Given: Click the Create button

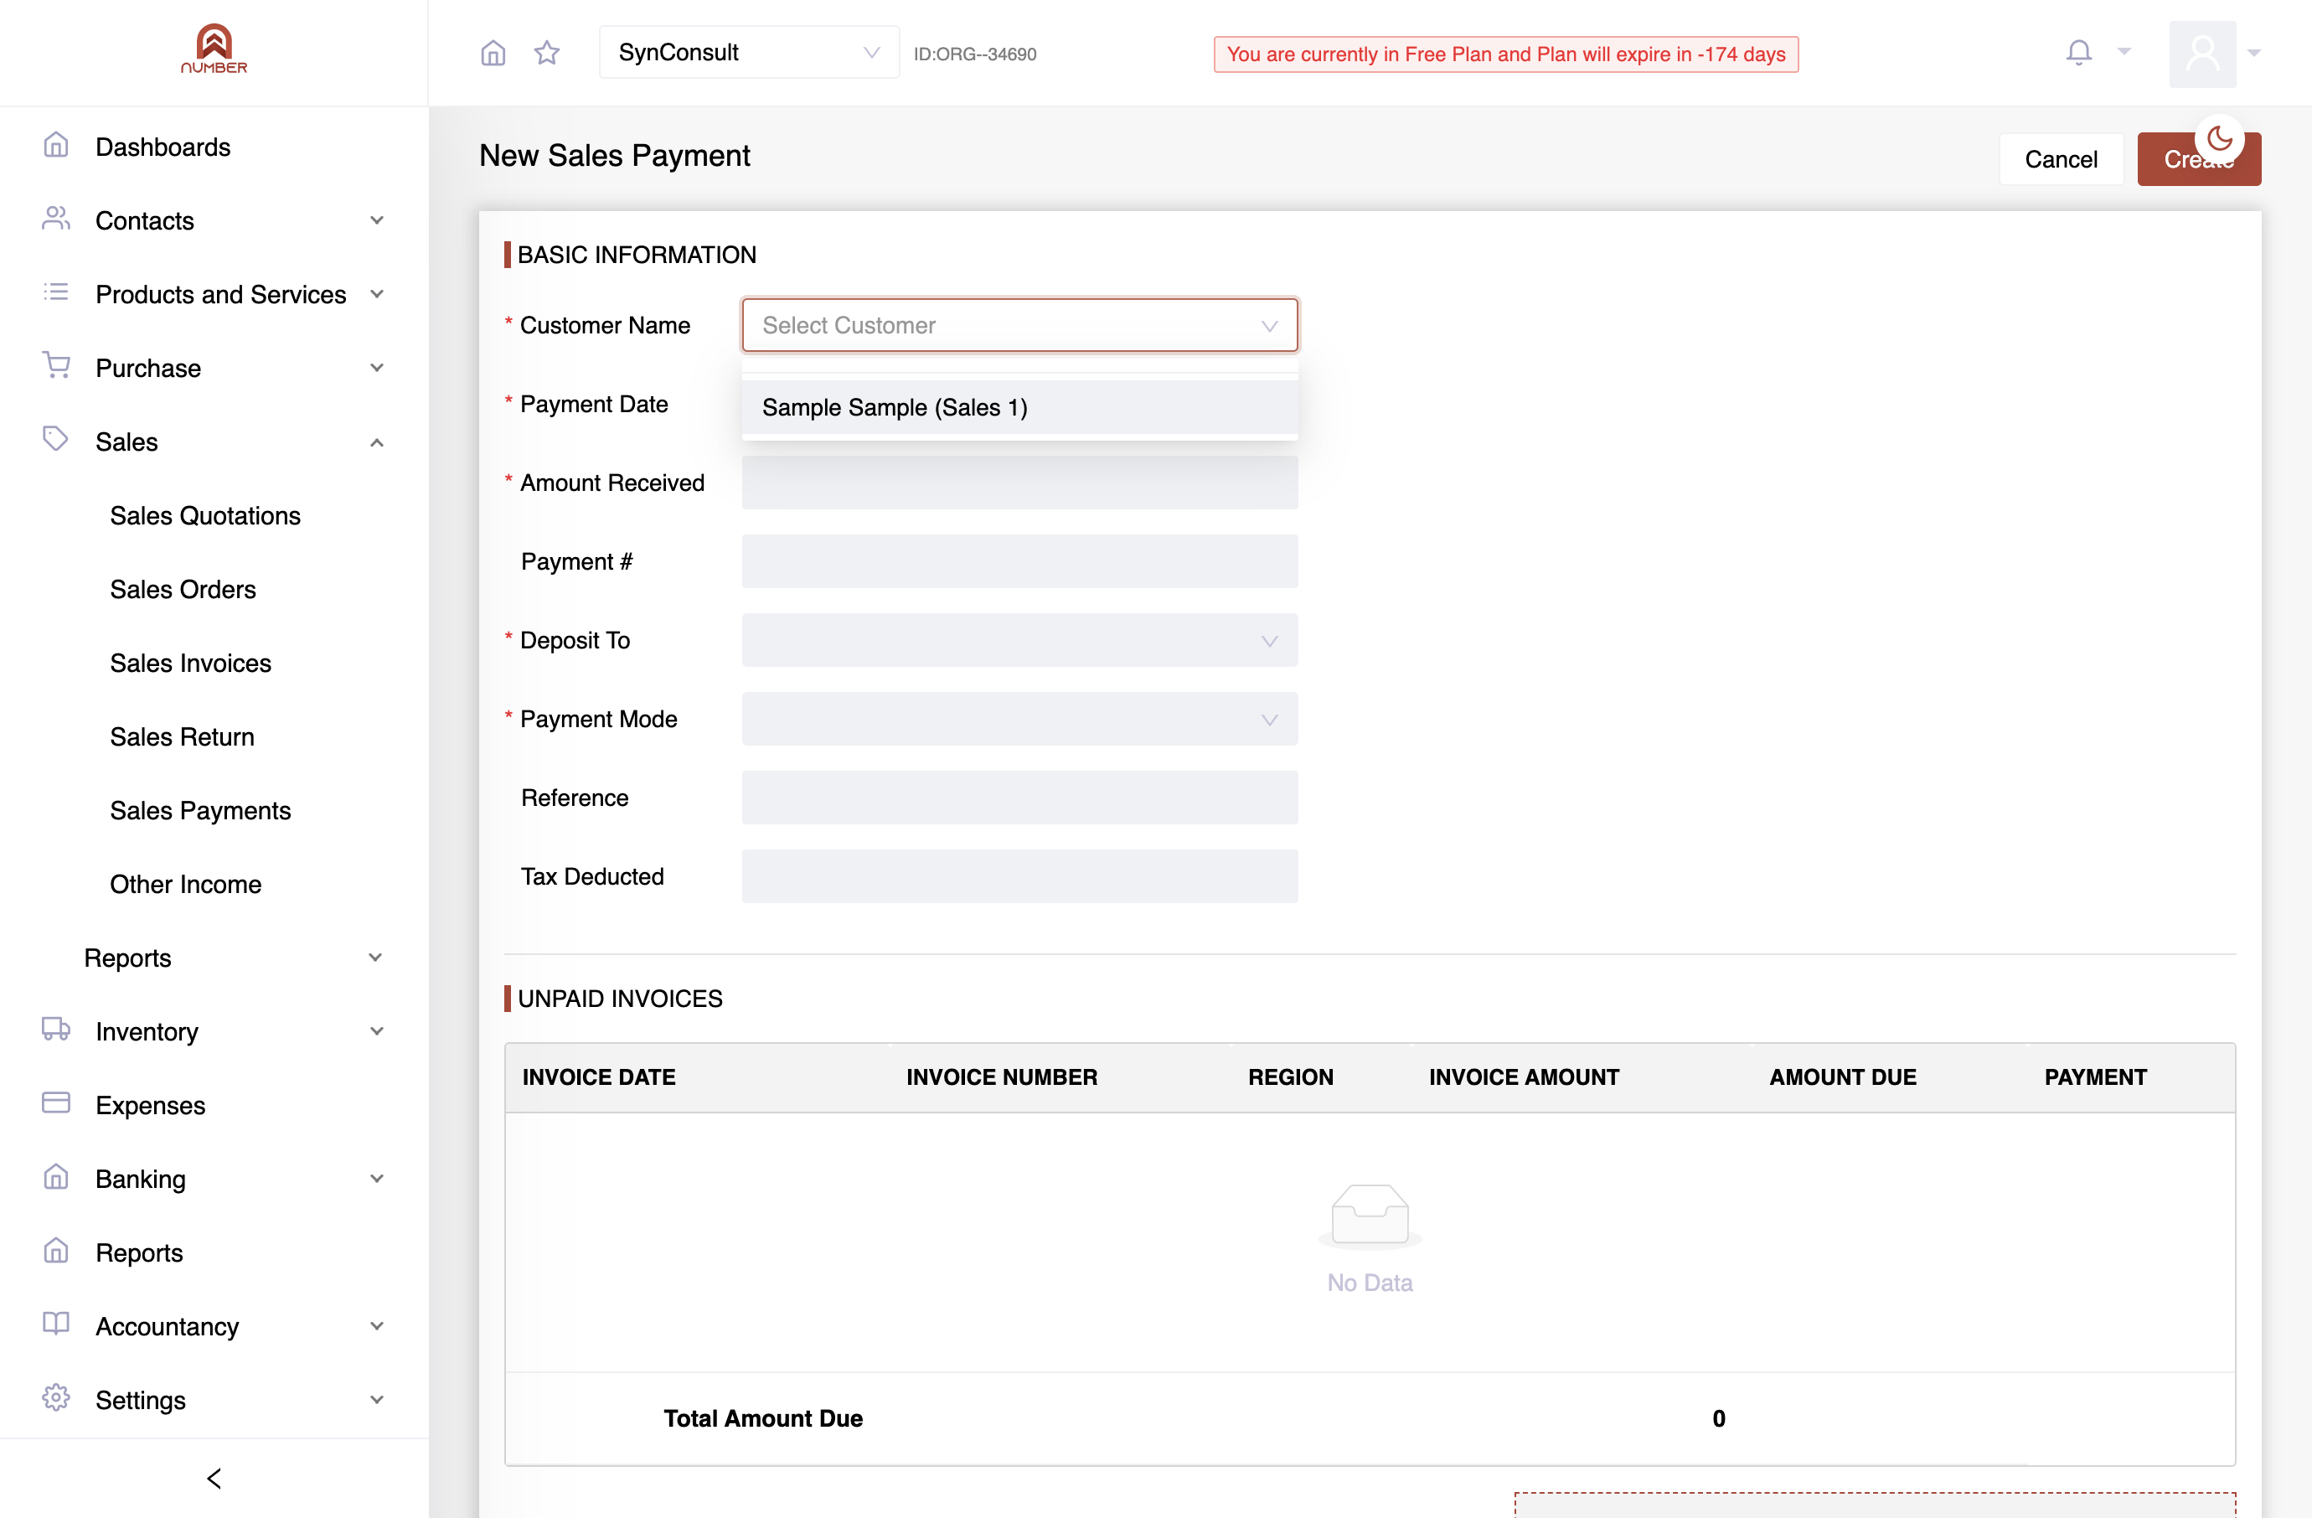Looking at the screenshot, I should click(x=2198, y=159).
